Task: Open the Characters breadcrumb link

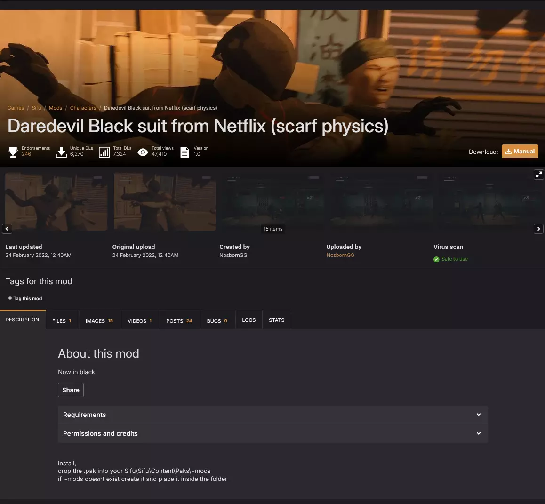Action: (x=83, y=108)
